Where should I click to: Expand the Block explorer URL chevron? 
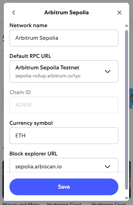click(108, 167)
